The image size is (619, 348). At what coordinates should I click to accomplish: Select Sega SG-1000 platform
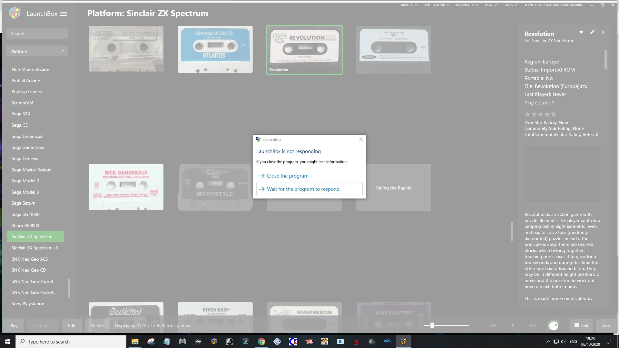point(25,214)
